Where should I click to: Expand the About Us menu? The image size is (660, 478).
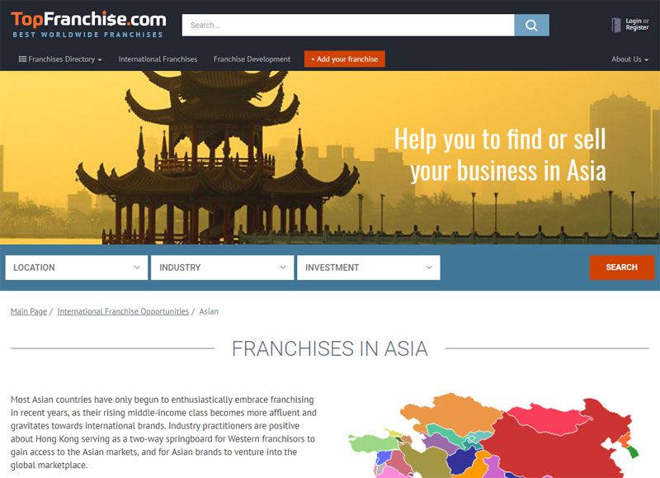pyautogui.click(x=629, y=59)
